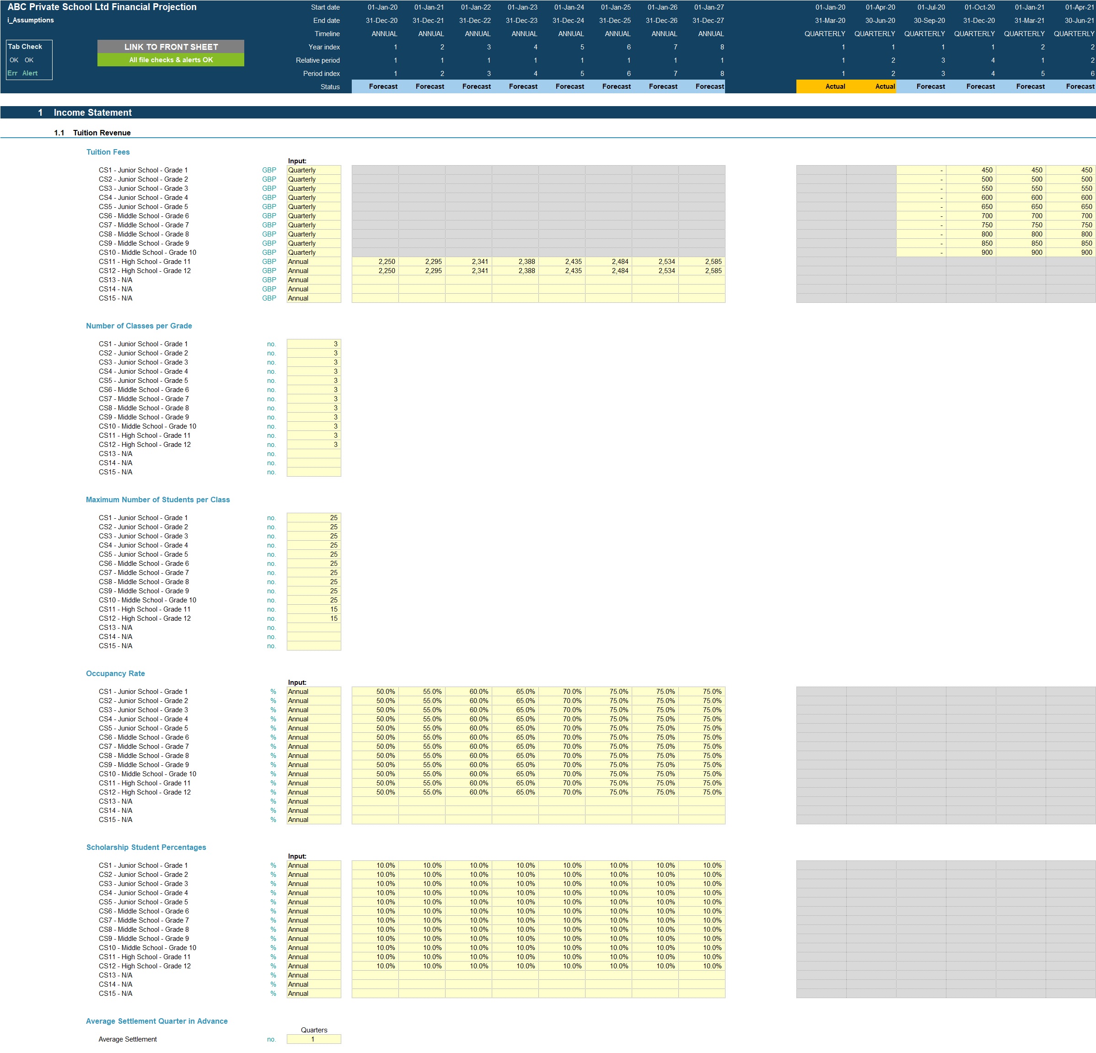Click the Quarters column label above settlement input
Screen dimensions: 1096x1053
[x=314, y=1030]
